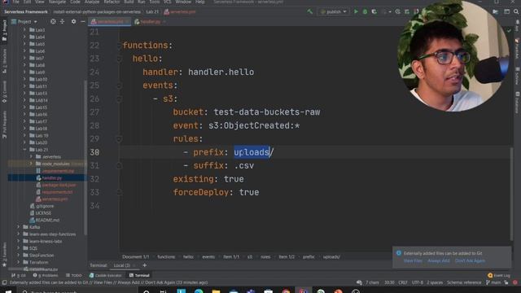Switch to the serverless.yml editor tab
The image size is (521, 293).
point(109,22)
